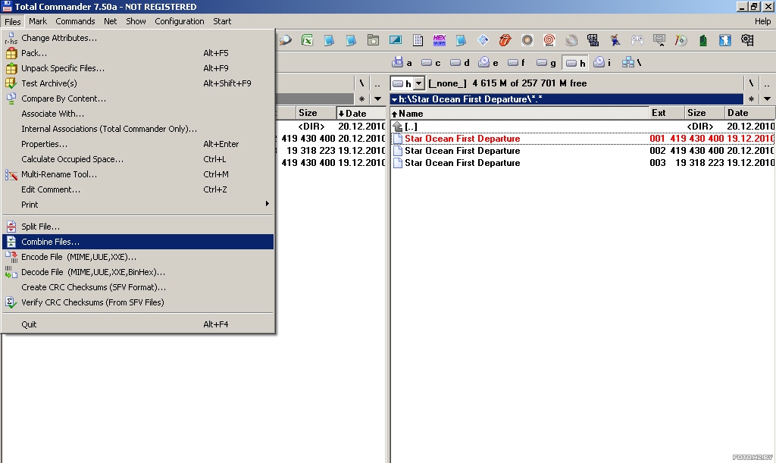Open the Configuration menu
This screenshot has width=776, height=463.
click(179, 21)
